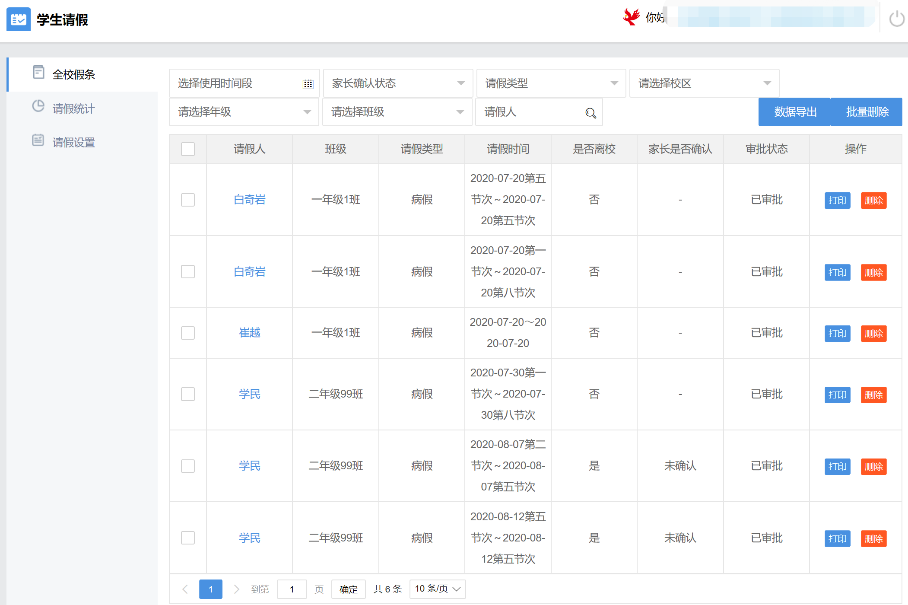The image size is (908, 605).
Task: Click the page number input field
Action: coord(292,589)
